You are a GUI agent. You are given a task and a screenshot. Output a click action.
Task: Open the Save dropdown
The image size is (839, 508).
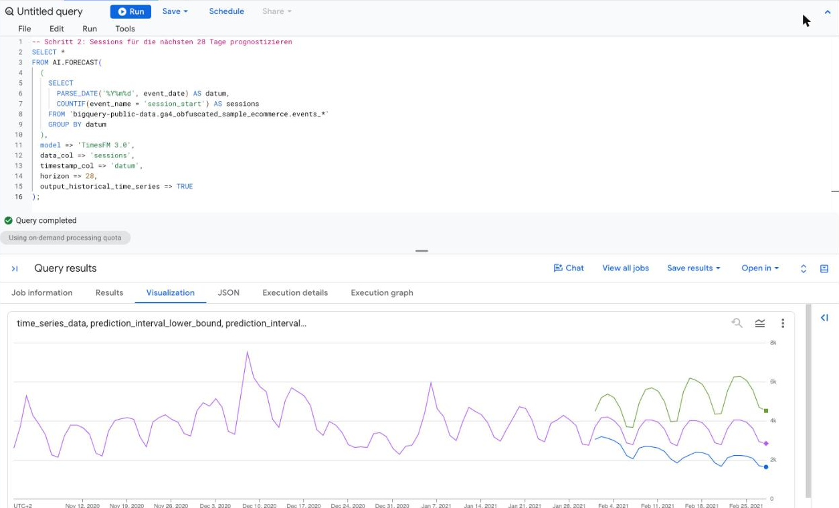pos(175,11)
